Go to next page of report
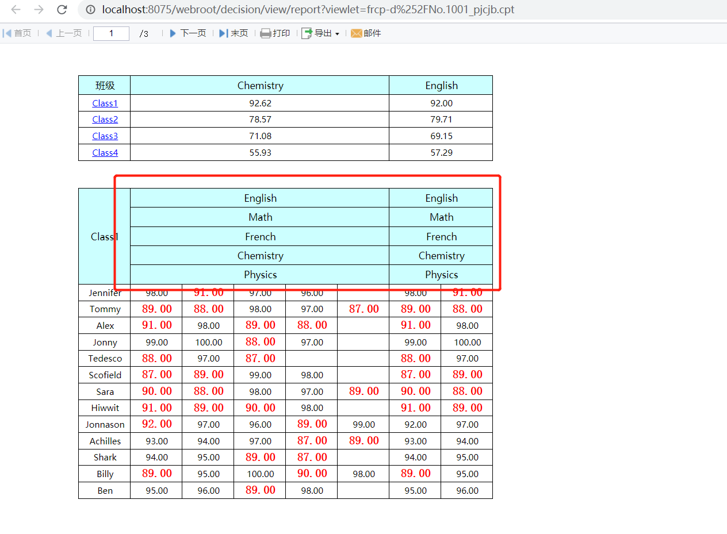The height and width of the screenshot is (534, 727). tap(188, 33)
